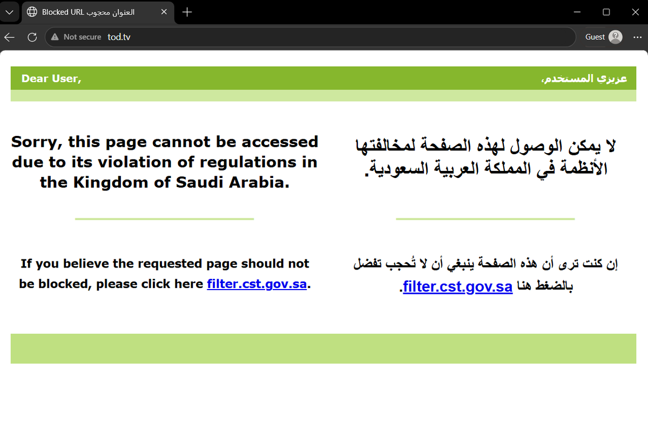Click the Arabic blocked-page heading
Screen dimensions: 648x426
click(485, 157)
